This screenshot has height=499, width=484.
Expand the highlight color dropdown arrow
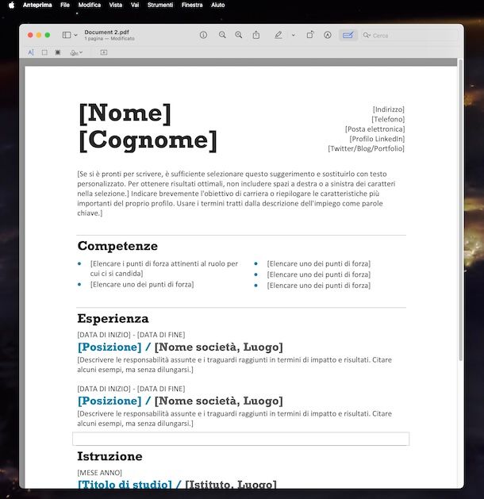coord(293,36)
